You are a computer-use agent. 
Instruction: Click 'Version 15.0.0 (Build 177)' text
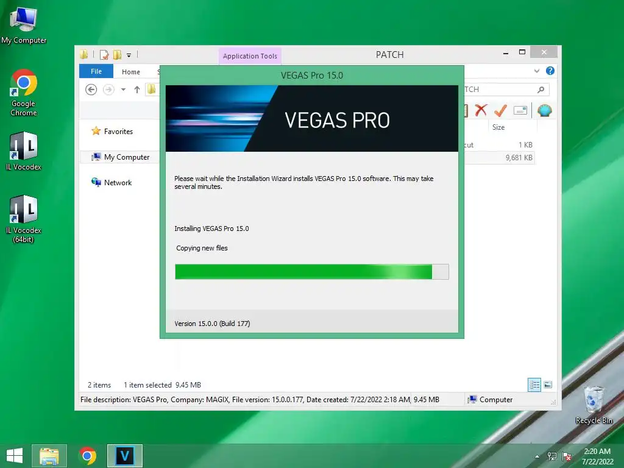point(212,324)
